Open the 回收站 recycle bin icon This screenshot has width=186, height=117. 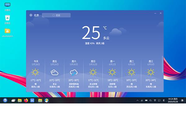point(7,20)
